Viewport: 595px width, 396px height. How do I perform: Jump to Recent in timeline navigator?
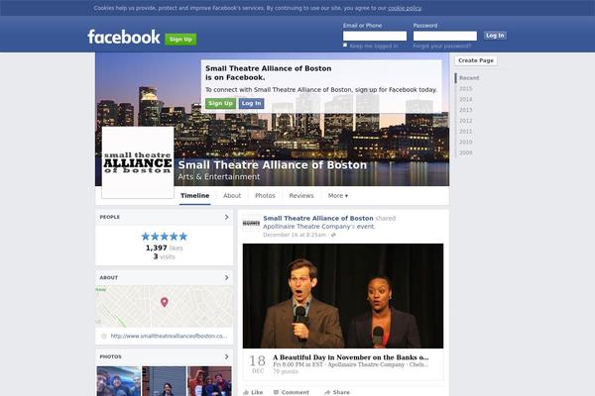[469, 78]
